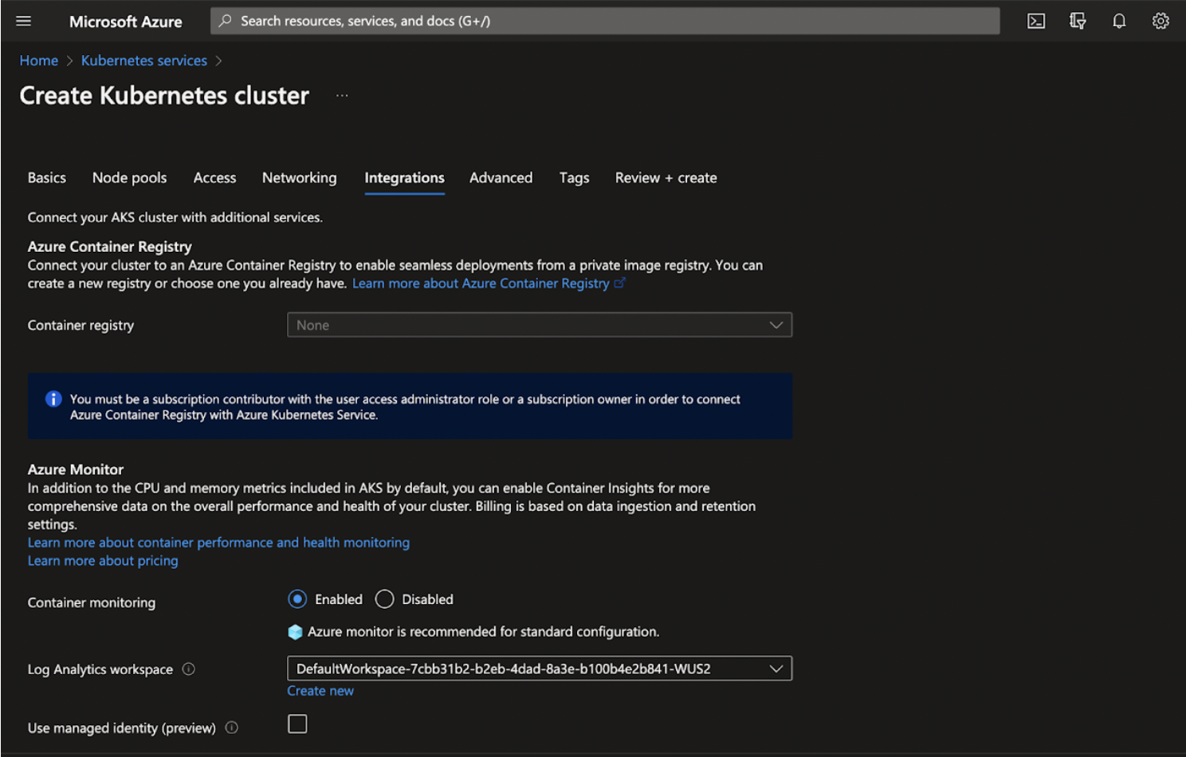This screenshot has width=1186, height=757.
Task: Go to the Home breadcrumb
Action: [x=39, y=61]
